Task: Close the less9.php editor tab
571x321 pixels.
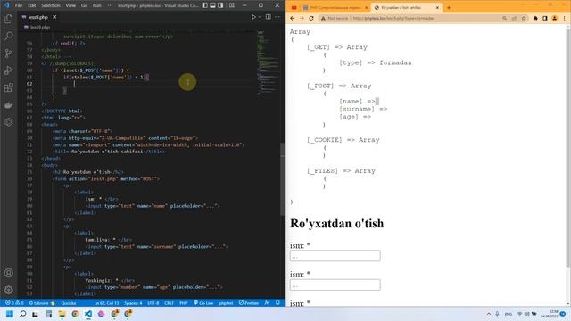Action: coord(54,17)
